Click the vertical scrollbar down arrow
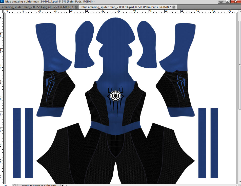This screenshot has width=241, height=186. [x=240, y=182]
